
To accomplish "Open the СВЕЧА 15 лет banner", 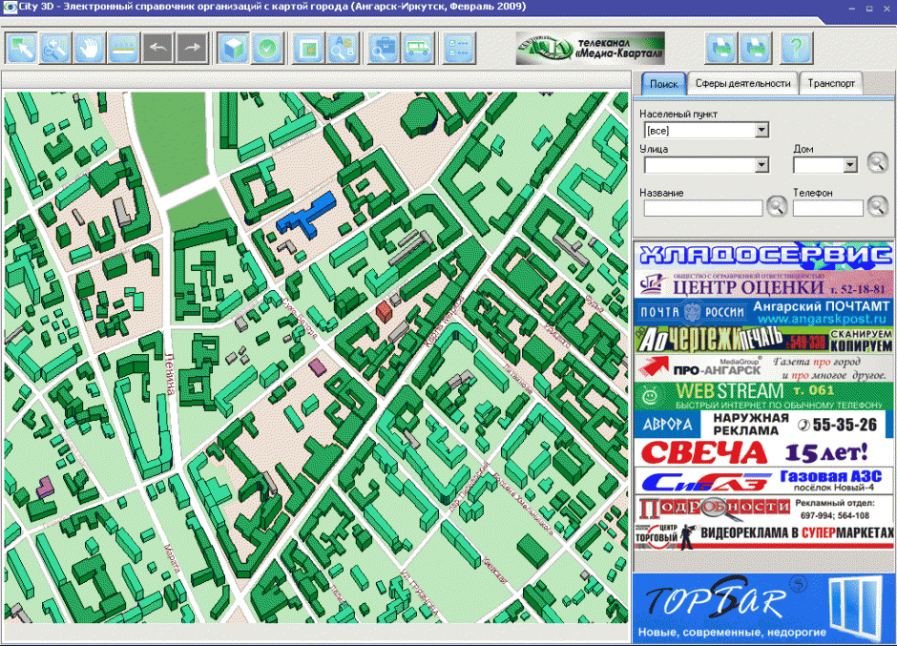I will click(763, 452).
